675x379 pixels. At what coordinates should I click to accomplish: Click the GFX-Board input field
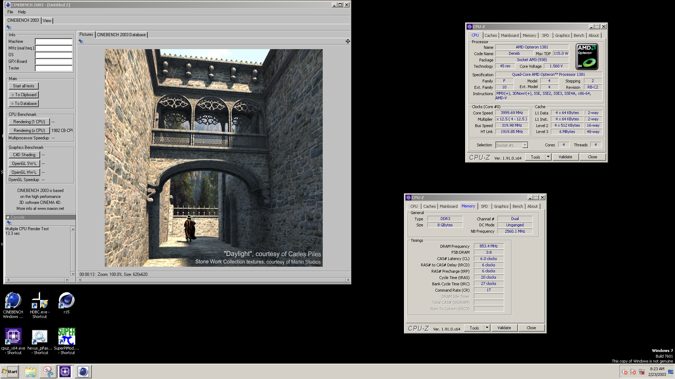(x=53, y=61)
